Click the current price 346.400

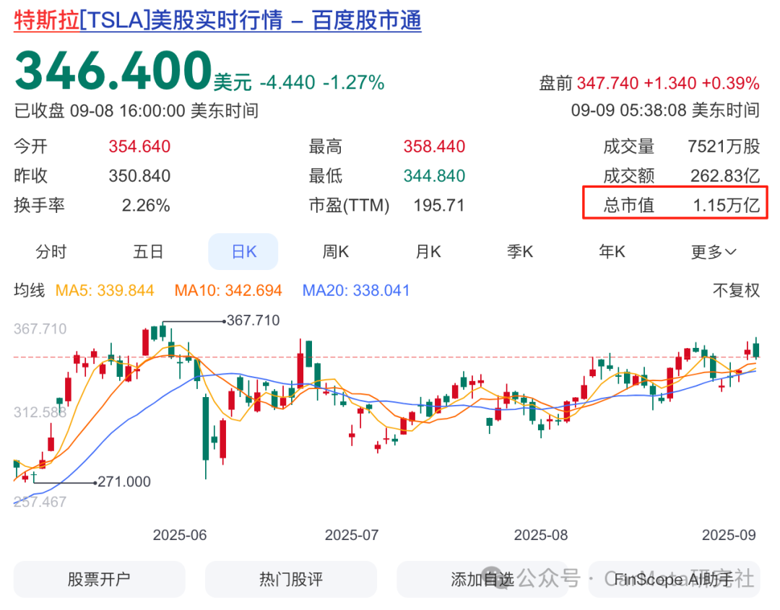(114, 71)
